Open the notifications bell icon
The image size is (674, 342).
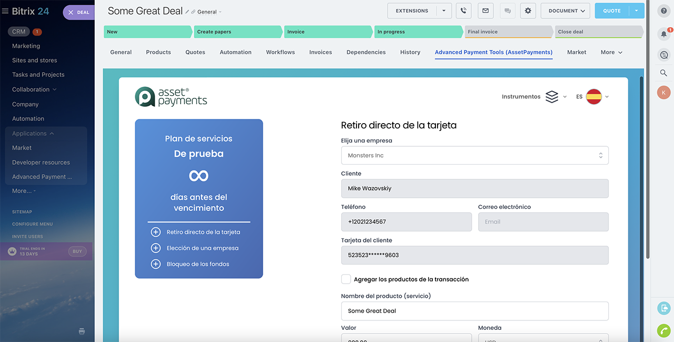pyautogui.click(x=663, y=34)
